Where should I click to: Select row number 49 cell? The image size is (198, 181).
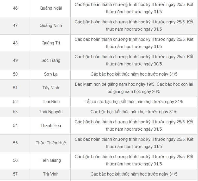(x=15, y=61)
